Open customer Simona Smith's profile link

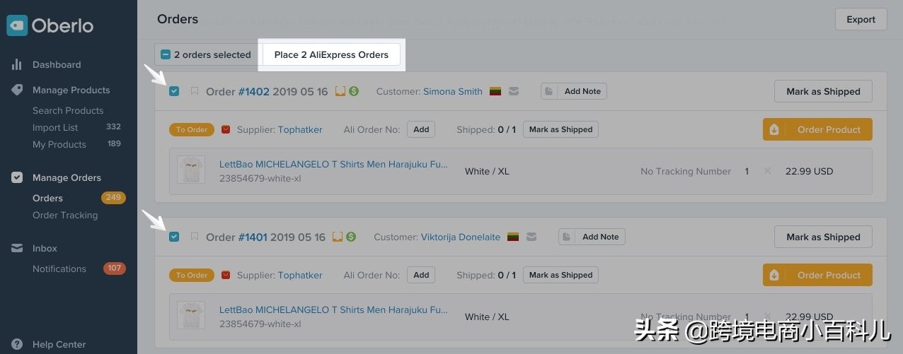453,91
